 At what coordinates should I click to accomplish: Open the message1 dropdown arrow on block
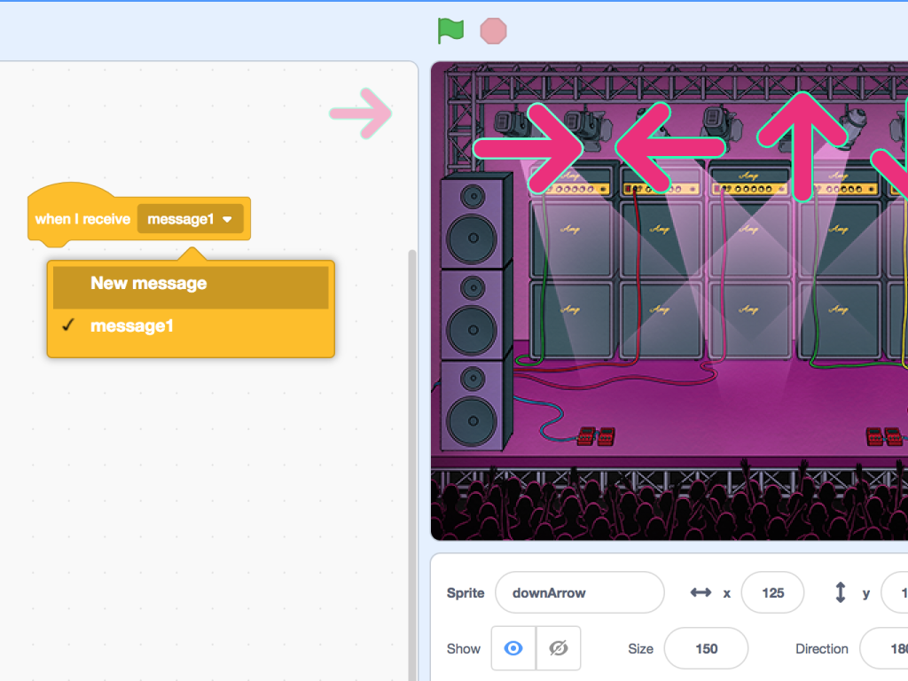(227, 220)
